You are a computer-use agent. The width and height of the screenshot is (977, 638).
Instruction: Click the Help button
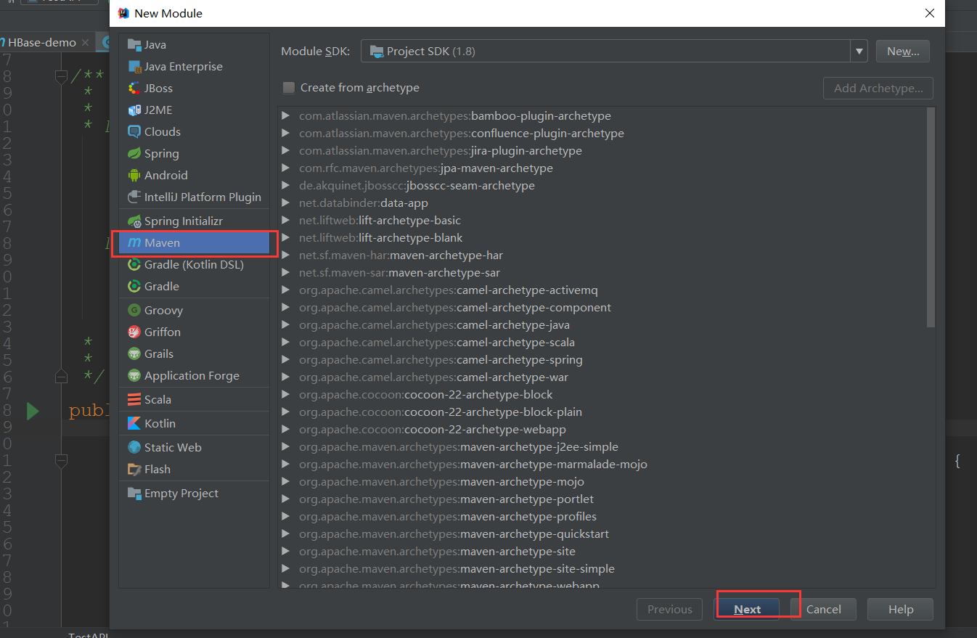tap(900, 609)
